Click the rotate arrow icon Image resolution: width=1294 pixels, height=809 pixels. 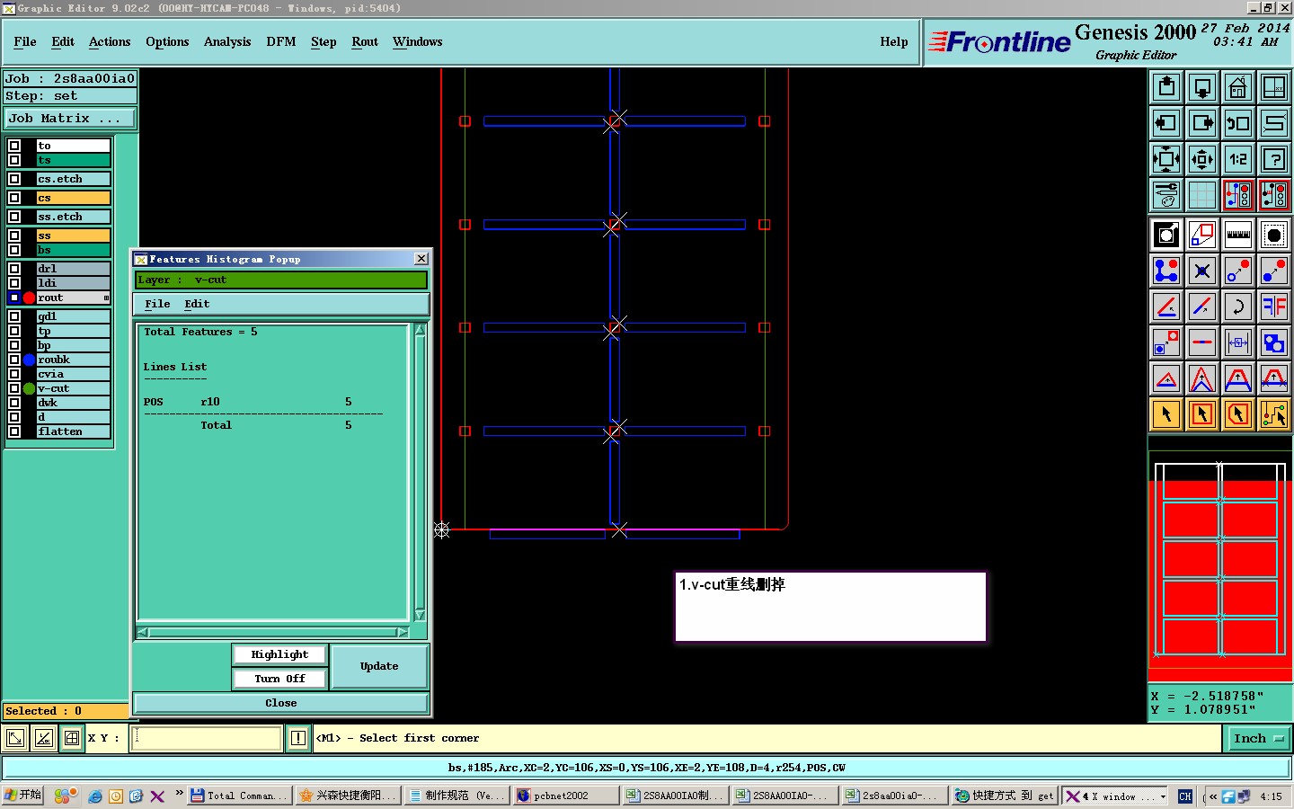point(1238,307)
